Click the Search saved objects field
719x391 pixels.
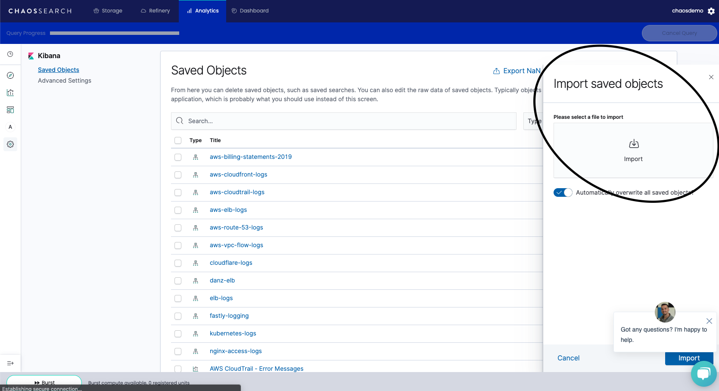344,121
